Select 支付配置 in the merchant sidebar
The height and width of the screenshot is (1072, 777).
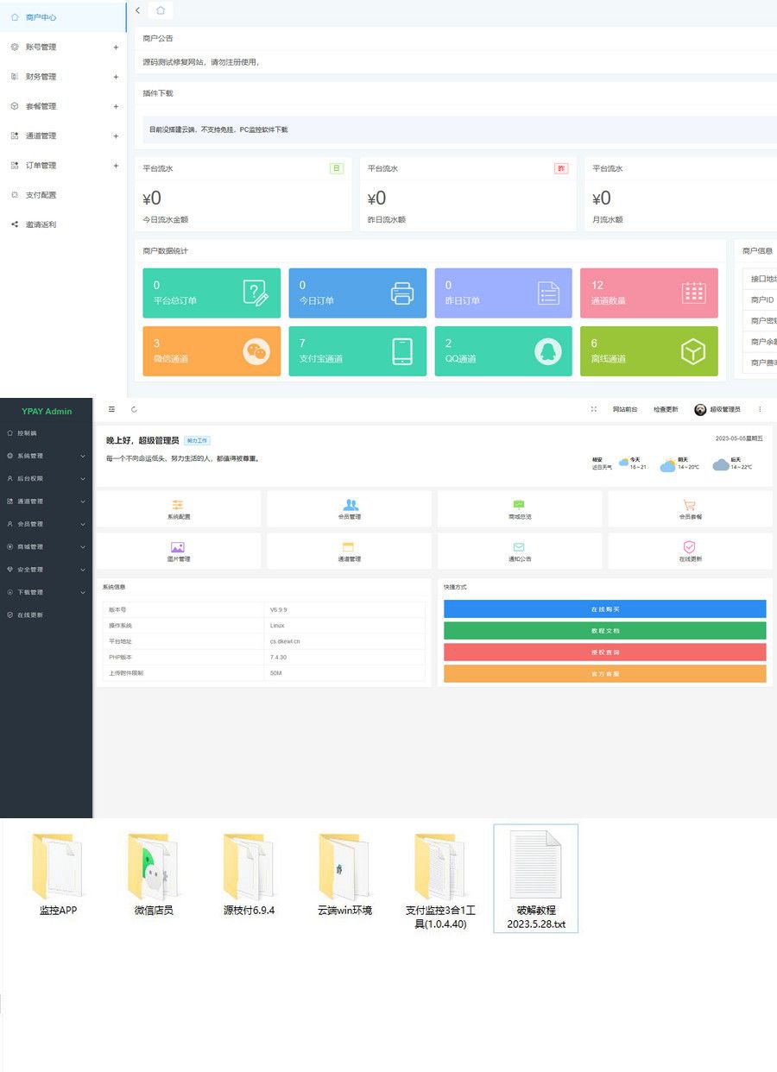pyautogui.click(x=41, y=195)
